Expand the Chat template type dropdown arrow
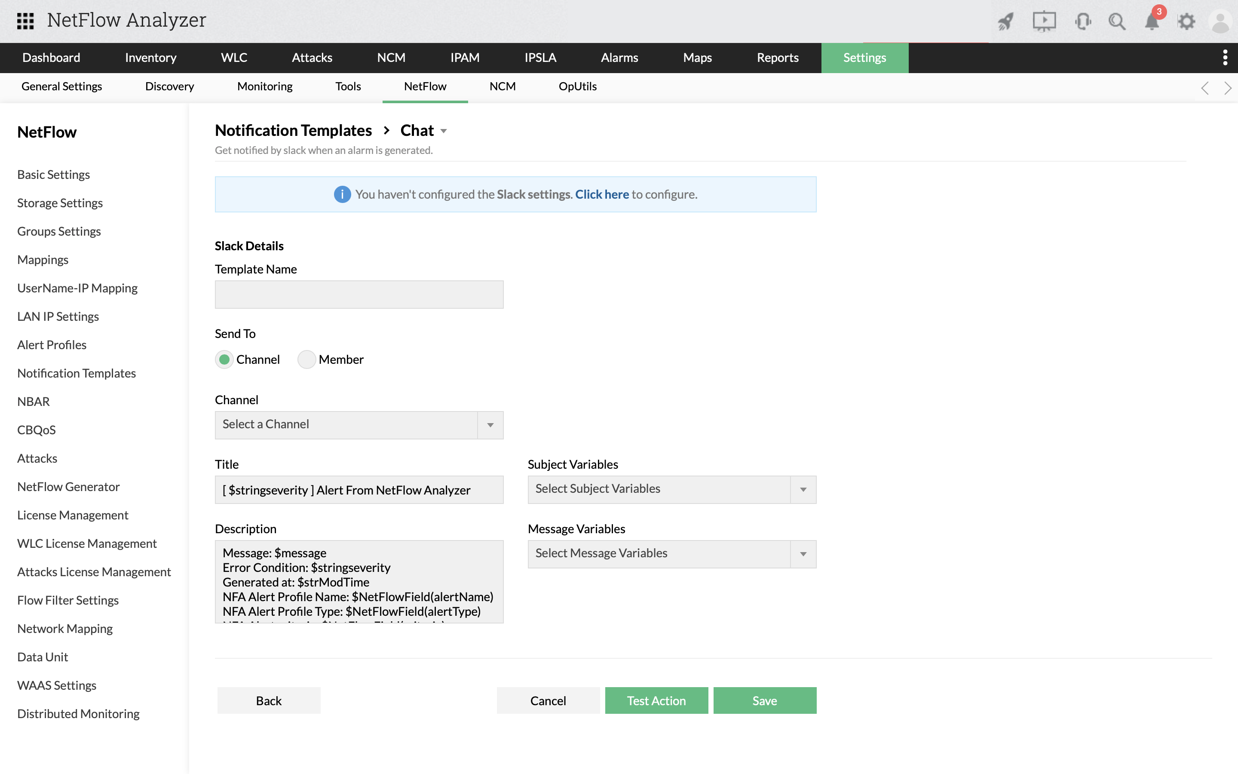Screen dimensions: 1238x774 pyautogui.click(x=444, y=131)
